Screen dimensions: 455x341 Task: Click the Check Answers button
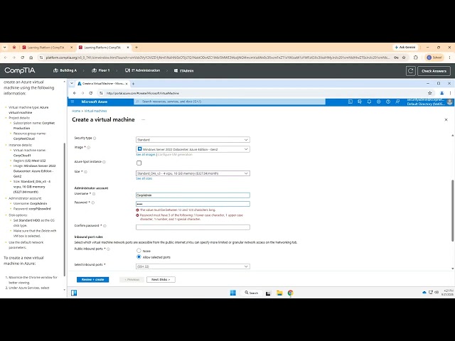pos(434,71)
